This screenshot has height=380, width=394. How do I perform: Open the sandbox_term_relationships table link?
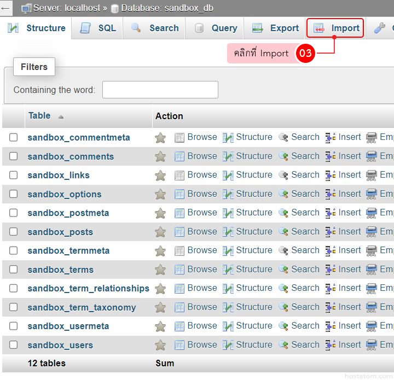88,289
